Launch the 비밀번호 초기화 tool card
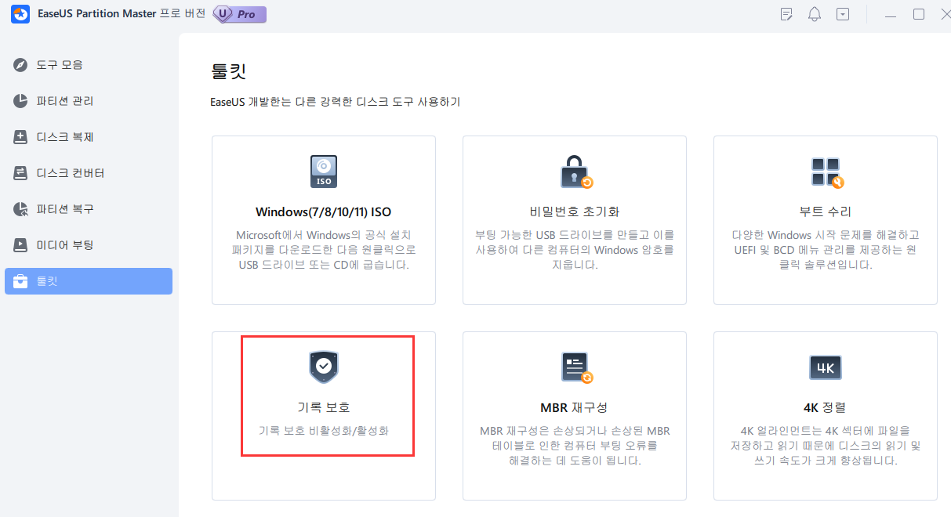 [x=574, y=219]
